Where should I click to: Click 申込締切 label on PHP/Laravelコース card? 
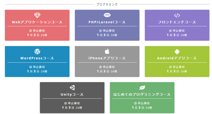click(109, 31)
